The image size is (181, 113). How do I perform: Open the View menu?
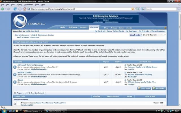click(13, 5)
